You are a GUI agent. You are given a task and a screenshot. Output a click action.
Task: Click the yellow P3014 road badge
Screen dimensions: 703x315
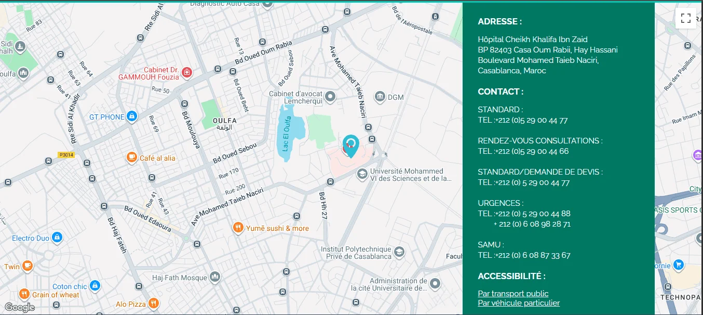point(66,155)
